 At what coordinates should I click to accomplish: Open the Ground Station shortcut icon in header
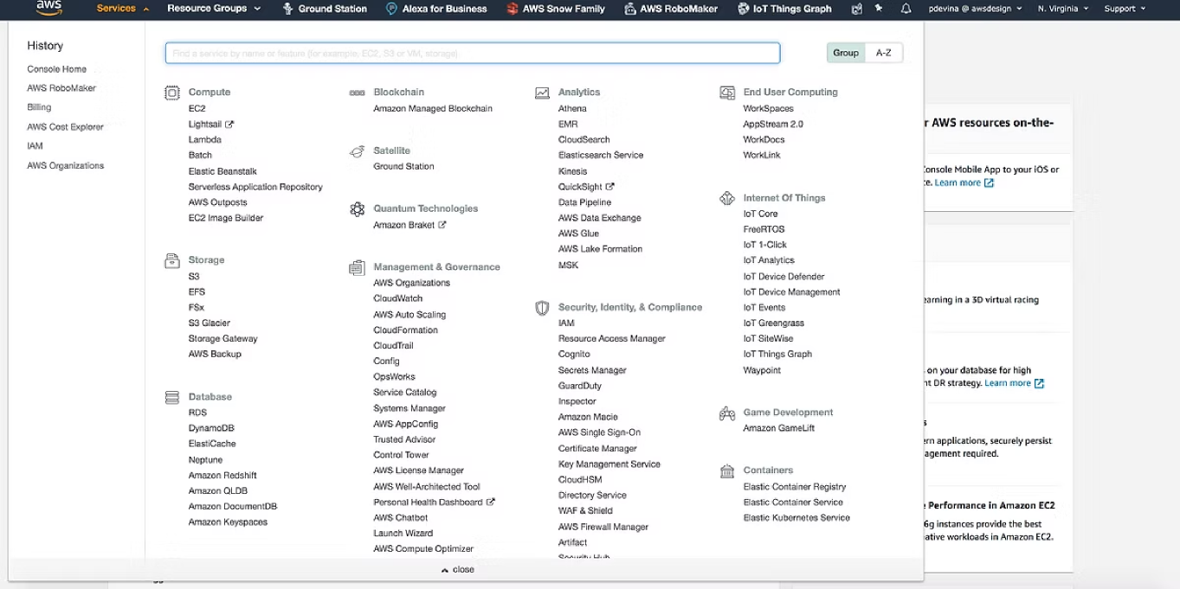pos(288,9)
